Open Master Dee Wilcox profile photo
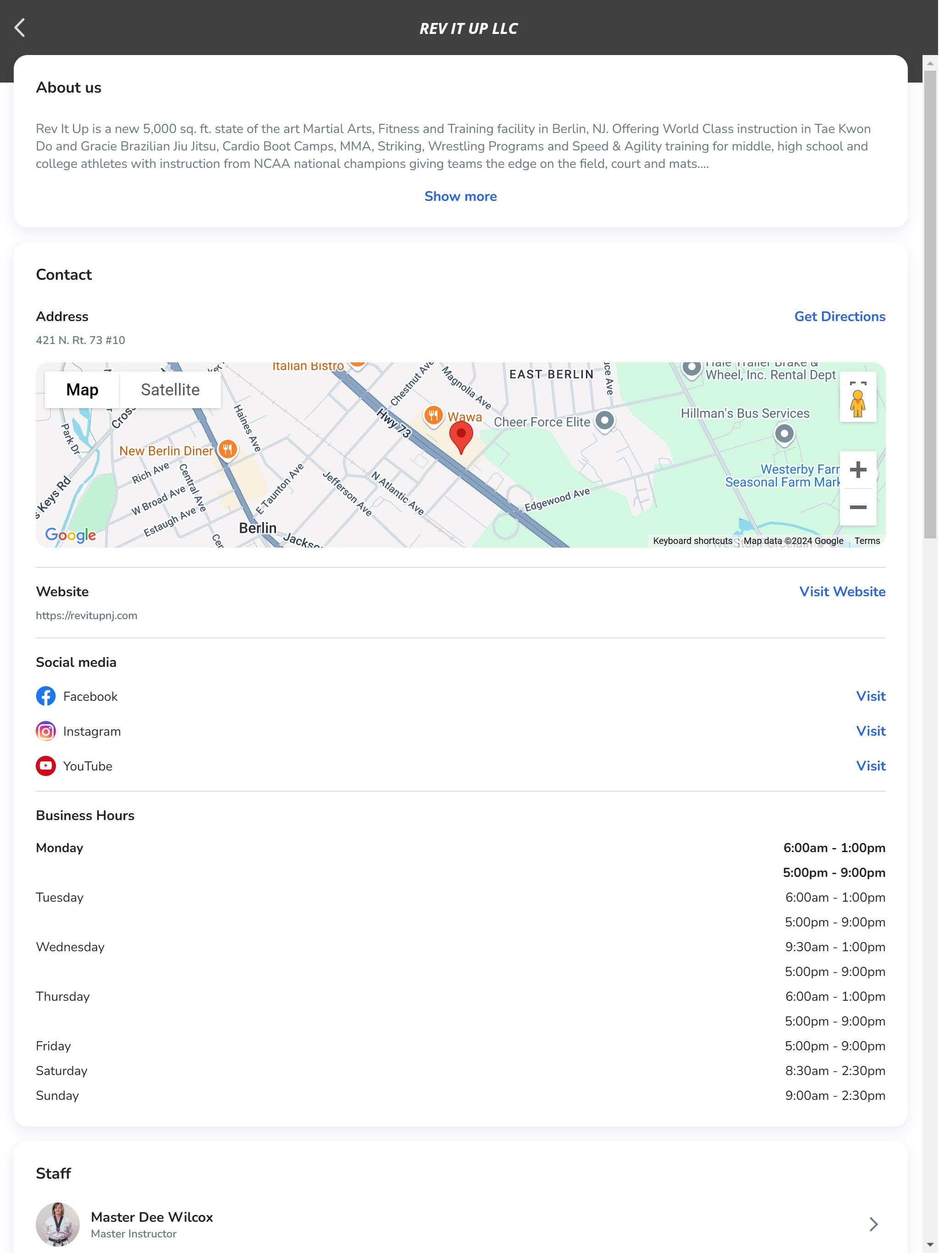The image size is (939, 1253). (x=58, y=1224)
